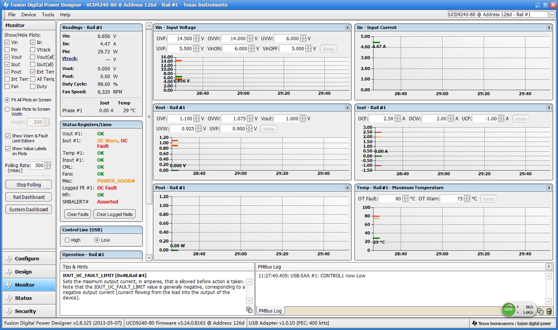Close the Vin - Input Voltage plot
Image resolution: width=558 pixels, height=330 pixels.
coord(348,27)
